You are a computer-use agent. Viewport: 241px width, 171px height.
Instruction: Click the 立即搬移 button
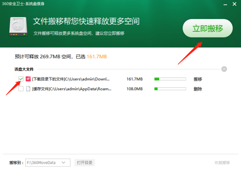pos(208,28)
